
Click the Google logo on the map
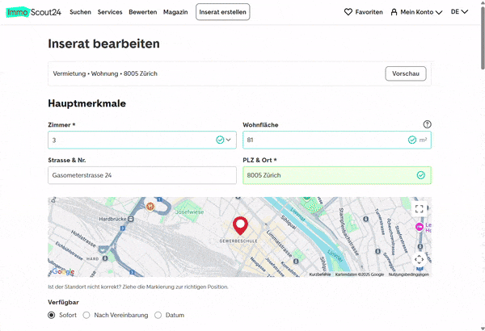pyautogui.click(x=63, y=271)
